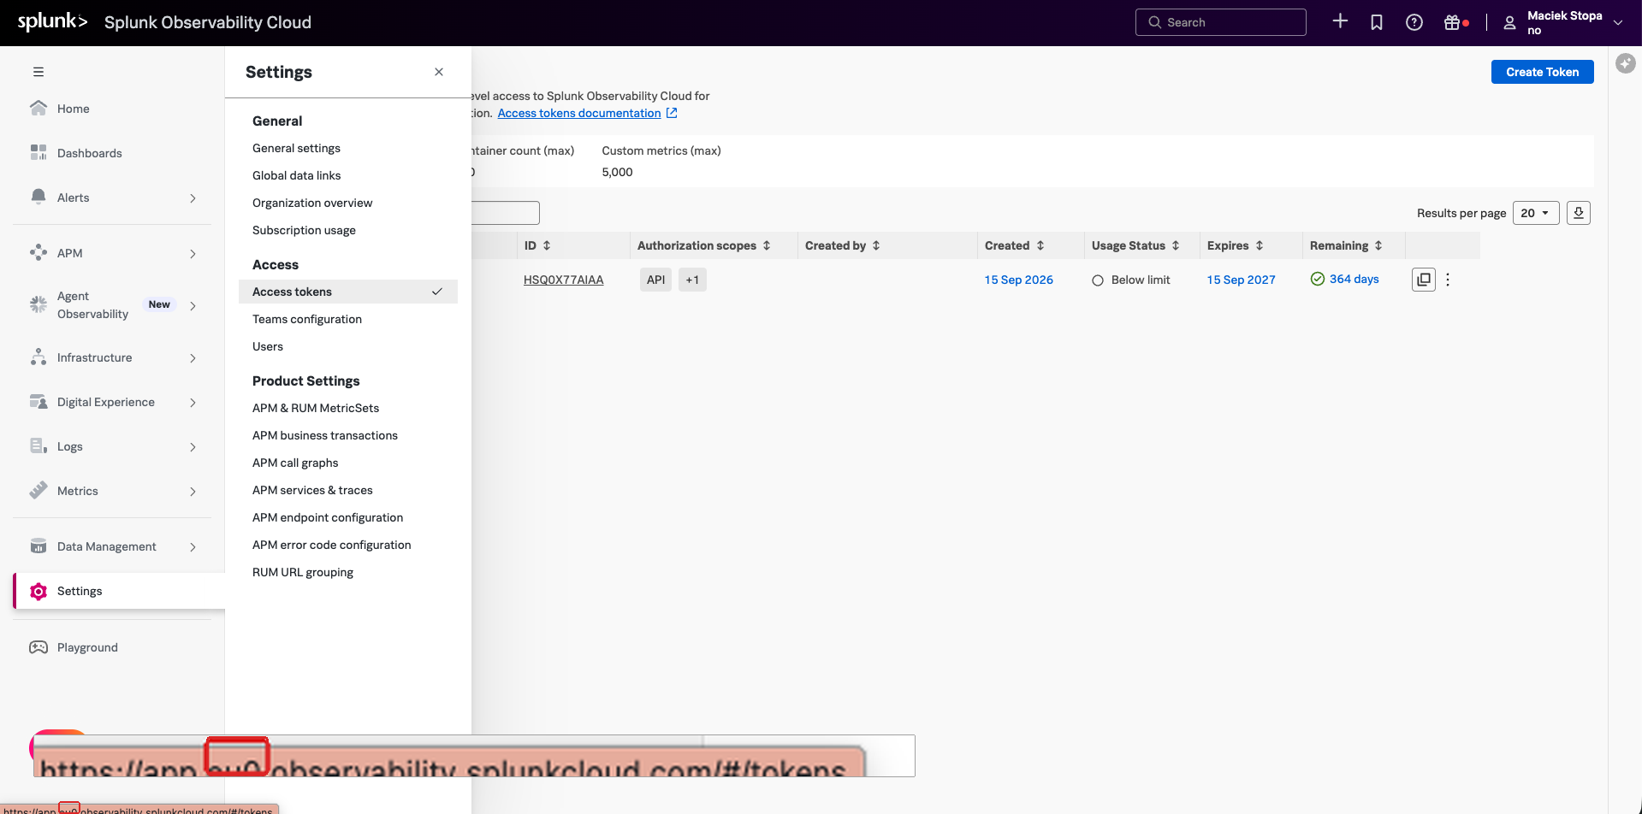Viewport: 1642px width, 814px height.
Task: Expand Data Management submenu
Action: (193, 547)
